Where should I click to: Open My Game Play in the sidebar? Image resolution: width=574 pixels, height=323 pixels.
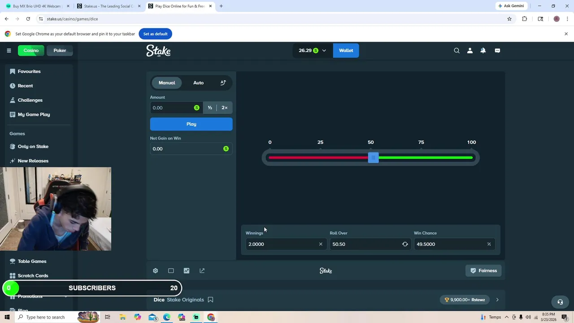(x=34, y=114)
